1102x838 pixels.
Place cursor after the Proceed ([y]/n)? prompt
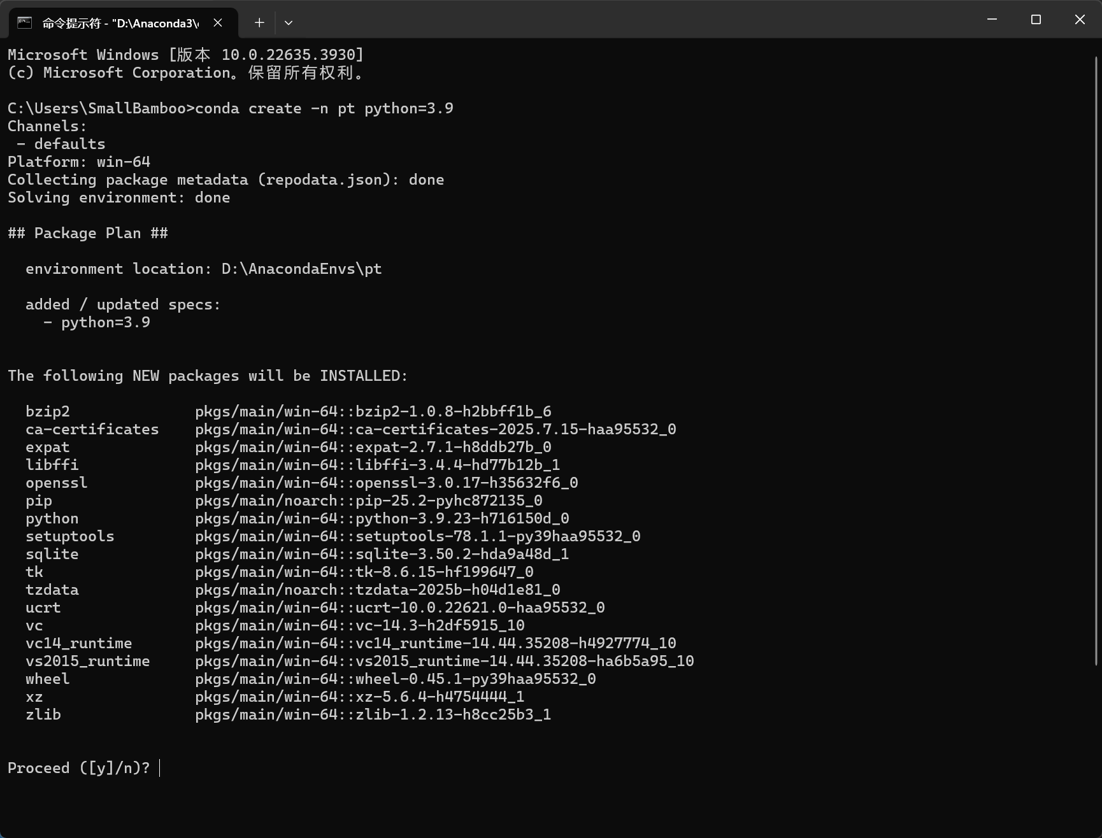pyautogui.click(x=160, y=768)
